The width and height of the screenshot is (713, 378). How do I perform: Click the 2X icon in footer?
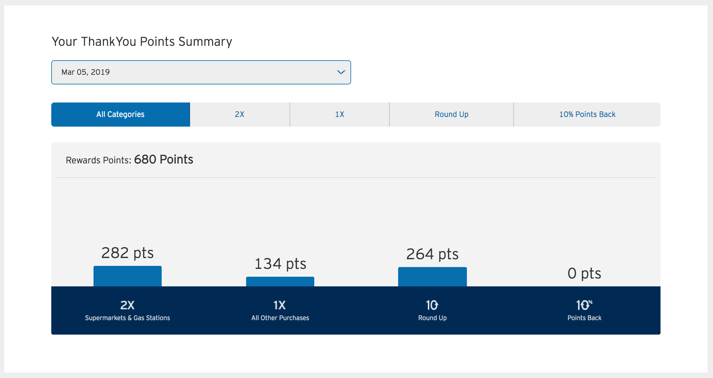pyautogui.click(x=127, y=305)
